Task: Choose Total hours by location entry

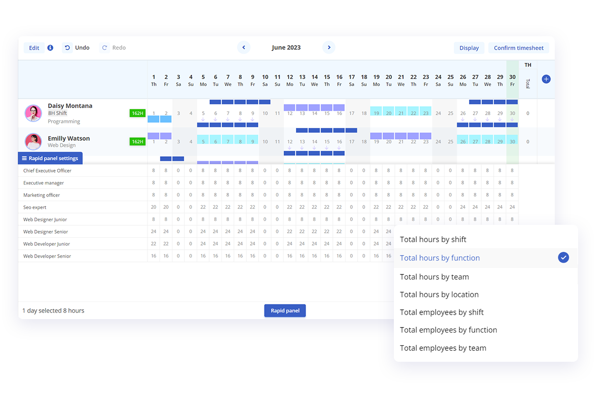Action: [x=439, y=294]
